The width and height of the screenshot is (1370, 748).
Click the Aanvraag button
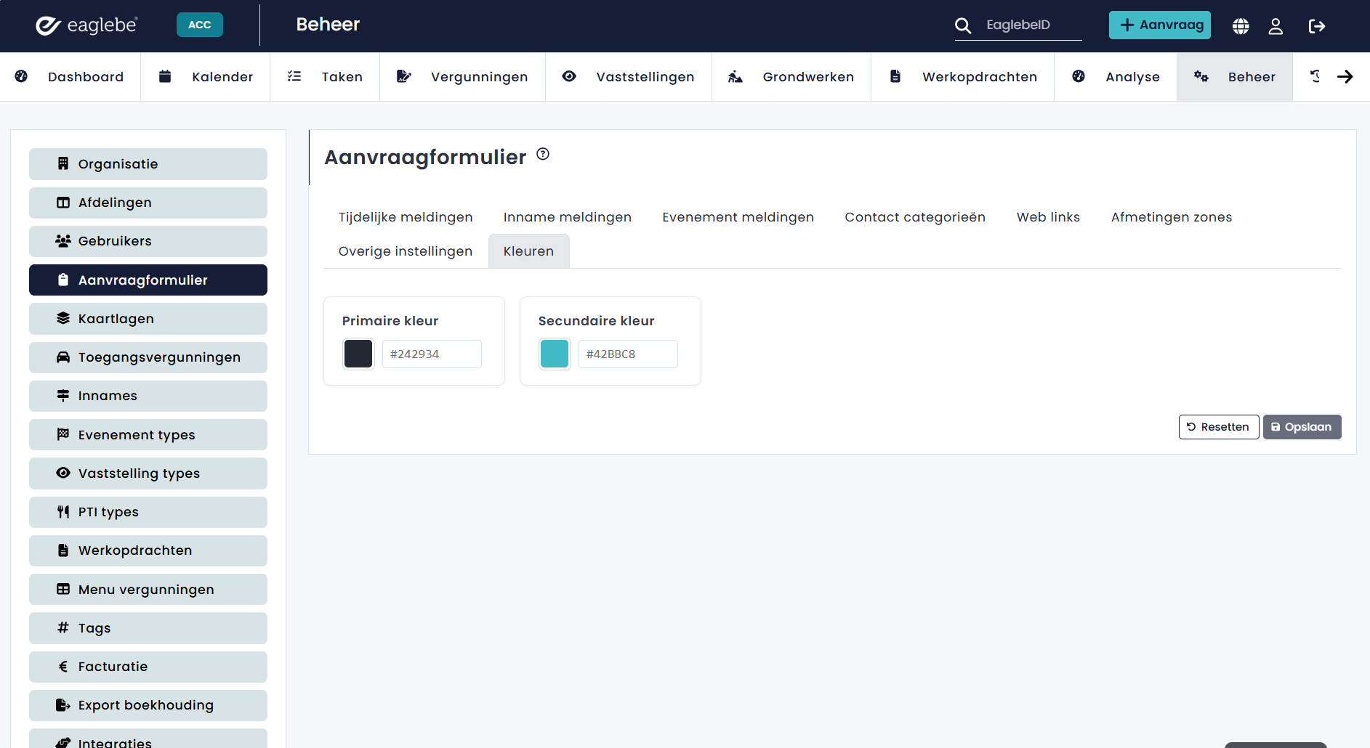pos(1160,25)
